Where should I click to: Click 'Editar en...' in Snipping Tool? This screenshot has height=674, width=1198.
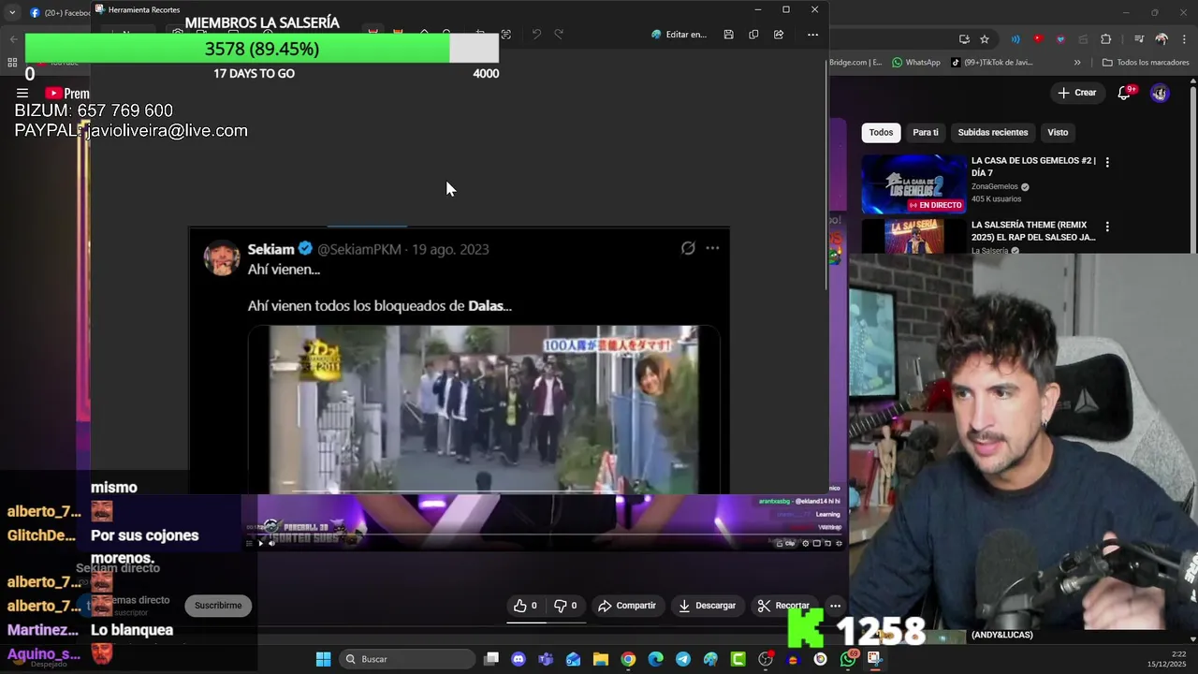[x=679, y=35]
